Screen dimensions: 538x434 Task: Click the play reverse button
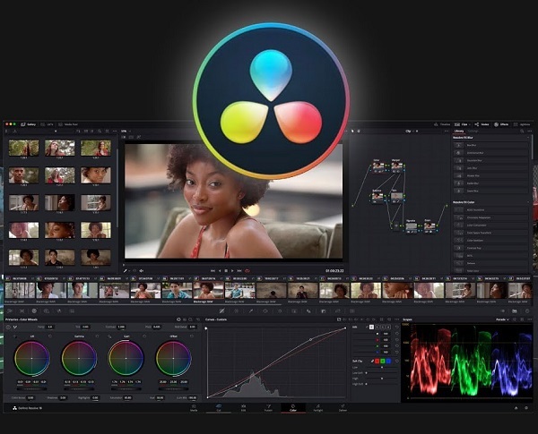tap(220, 271)
